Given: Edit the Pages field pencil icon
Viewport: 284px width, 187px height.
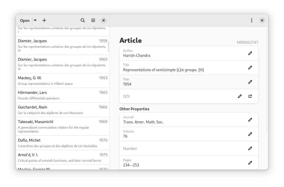Looking at the screenshot, I should (250, 163).
